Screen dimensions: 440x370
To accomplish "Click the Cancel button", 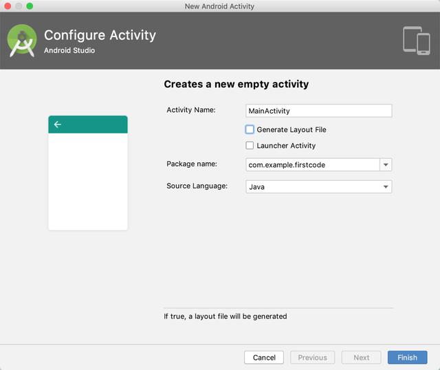I will [x=264, y=358].
